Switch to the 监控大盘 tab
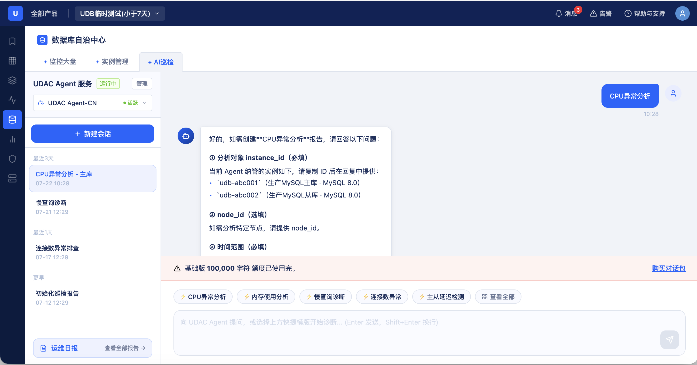 tap(60, 62)
